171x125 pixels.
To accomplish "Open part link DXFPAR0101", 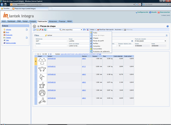I will pos(52,66).
